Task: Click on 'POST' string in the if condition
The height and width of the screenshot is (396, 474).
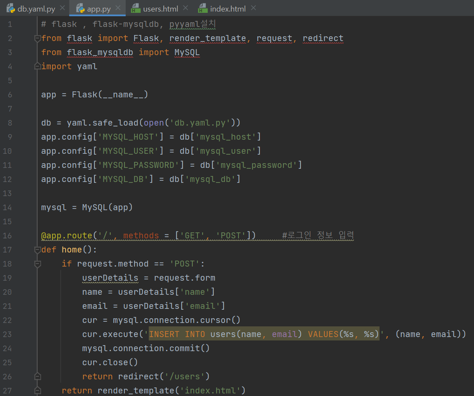Action: [184, 264]
